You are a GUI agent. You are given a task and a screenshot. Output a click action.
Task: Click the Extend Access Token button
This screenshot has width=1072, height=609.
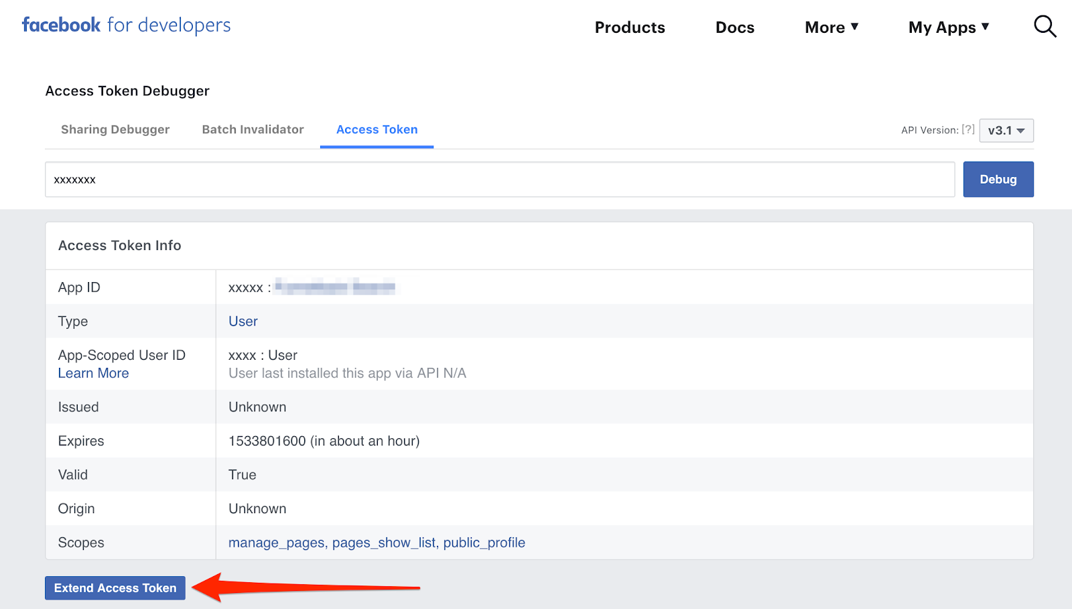(x=115, y=588)
